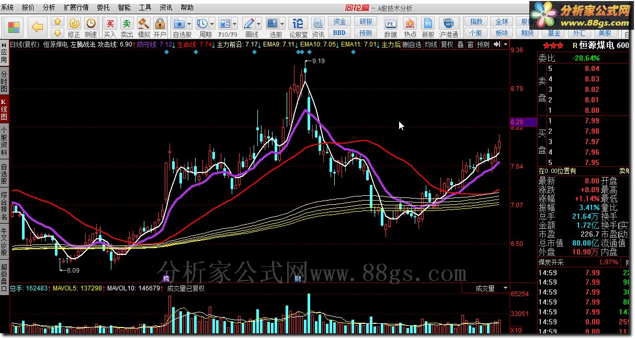Click the 周期 period clock icon
635x339 pixels.
pos(202,23)
